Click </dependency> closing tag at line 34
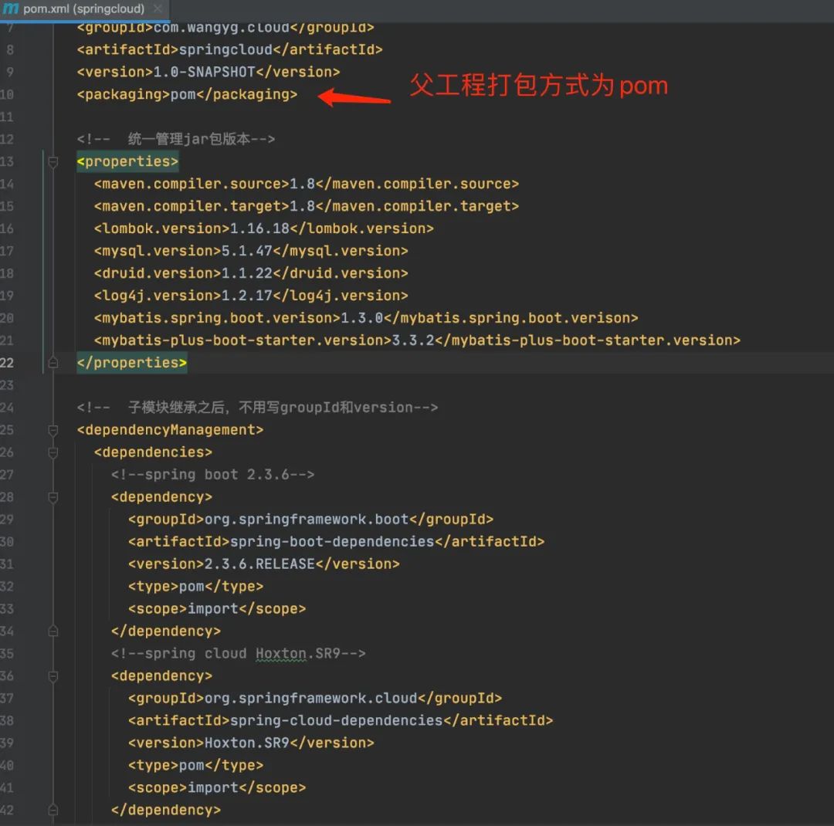The image size is (834, 826). tap(166, 631)
